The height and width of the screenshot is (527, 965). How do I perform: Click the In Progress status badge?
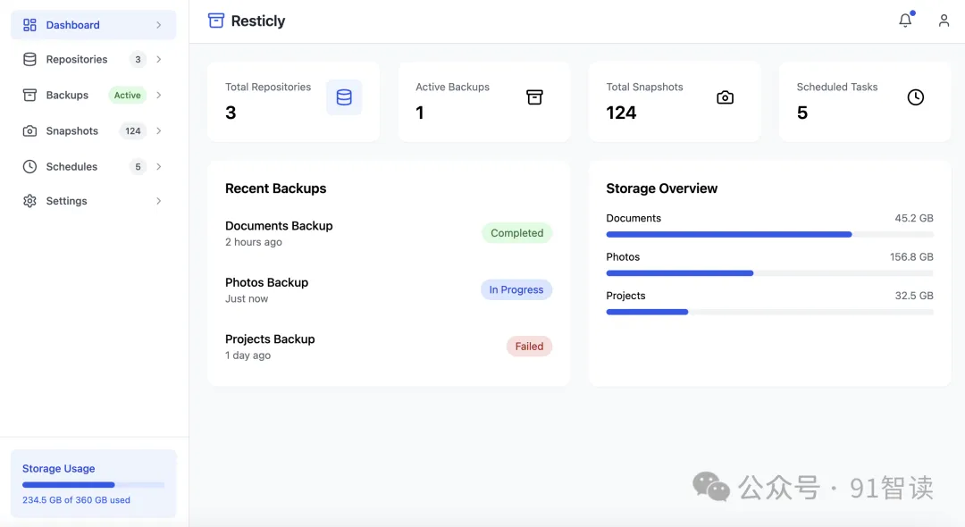click(x=516, y=289)
